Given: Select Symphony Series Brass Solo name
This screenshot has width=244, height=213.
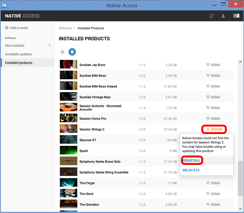Looking at the screenshot, I should 100,162.
